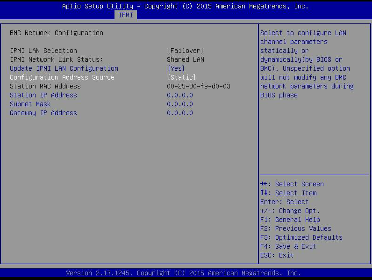Screen dimensions: 372x280
Task: Edit the Gateway IP Address 0.0.0.0 value
Action: pyautogui.click(x=180, y=113)
